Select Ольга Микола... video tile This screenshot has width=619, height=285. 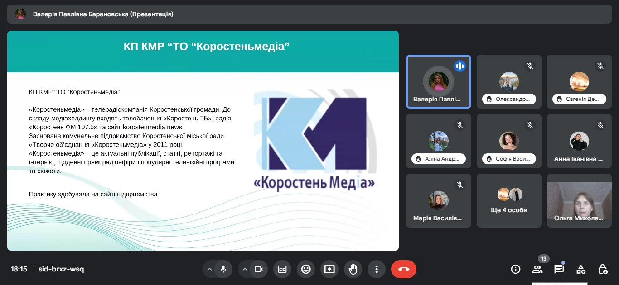[x=579, y=200]
